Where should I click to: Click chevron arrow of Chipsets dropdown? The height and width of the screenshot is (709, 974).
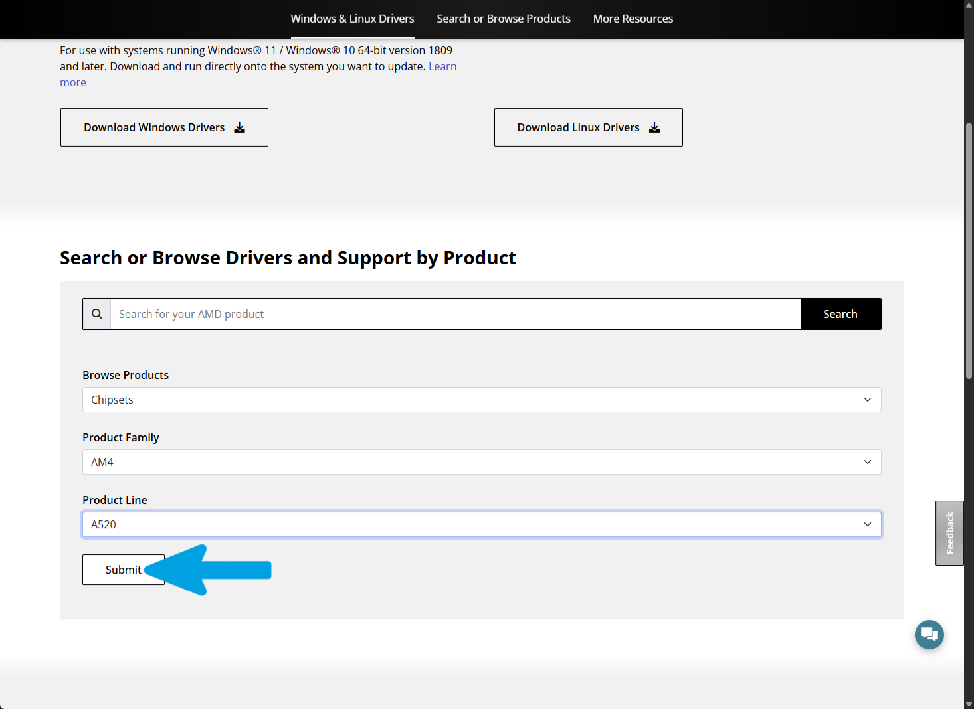(867, 400)
